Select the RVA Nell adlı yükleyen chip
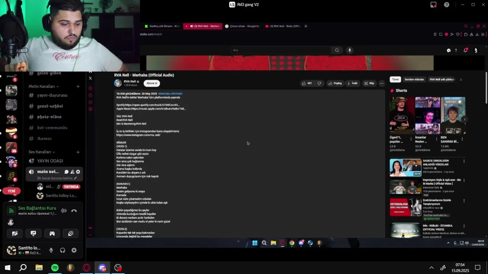The height and width of the screenshot is (274, 488). [x=442, y=80]
